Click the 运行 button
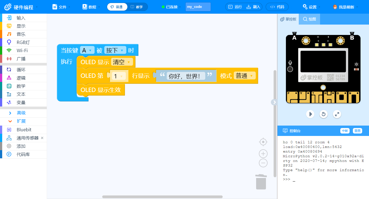Viewport: 369px width, 199px height. click(x=235, y=7)
